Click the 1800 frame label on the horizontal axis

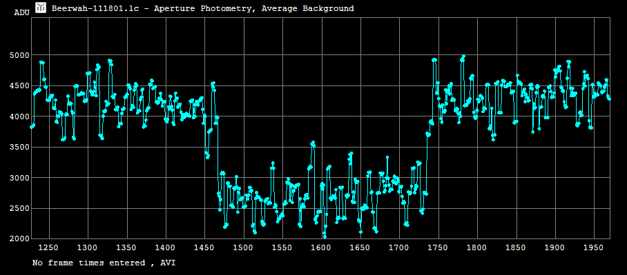pos(477,248)
